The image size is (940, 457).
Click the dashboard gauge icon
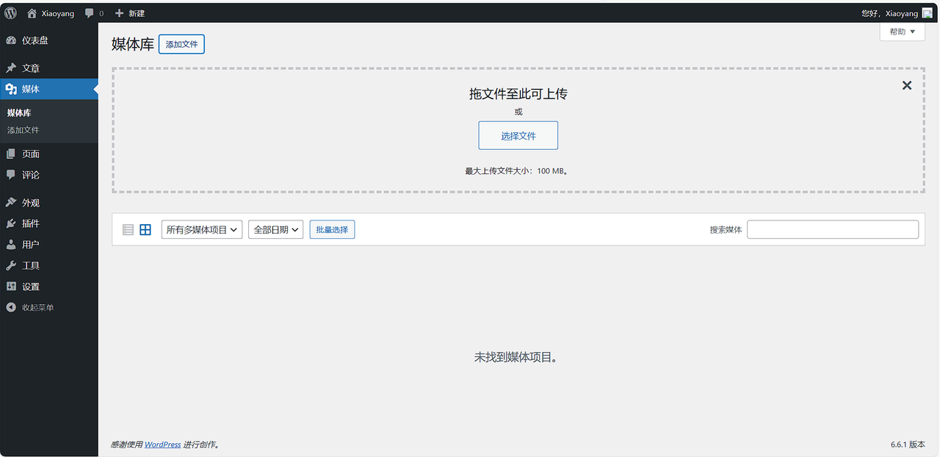[11, 40]
